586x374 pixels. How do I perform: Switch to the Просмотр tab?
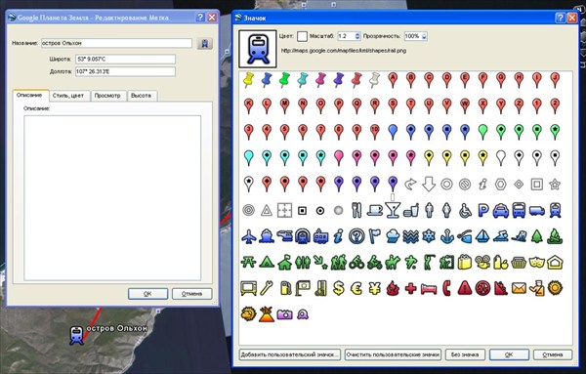click(107, 96)
